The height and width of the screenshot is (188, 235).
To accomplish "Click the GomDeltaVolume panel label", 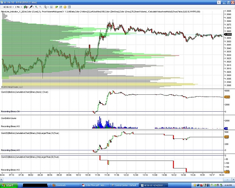I will [9, 118].
